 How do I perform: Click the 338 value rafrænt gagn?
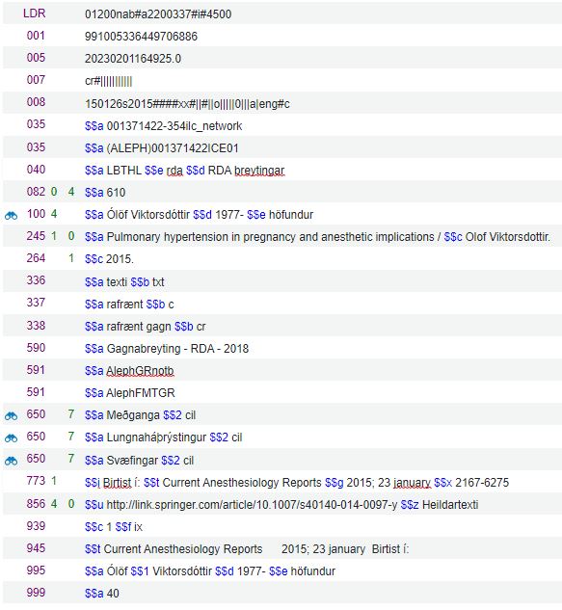[139, 327]
